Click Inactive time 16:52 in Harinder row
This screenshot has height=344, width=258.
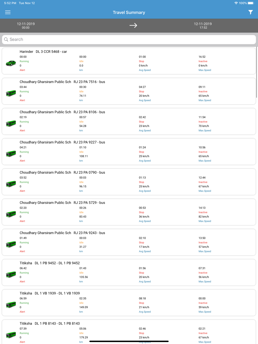202,57
